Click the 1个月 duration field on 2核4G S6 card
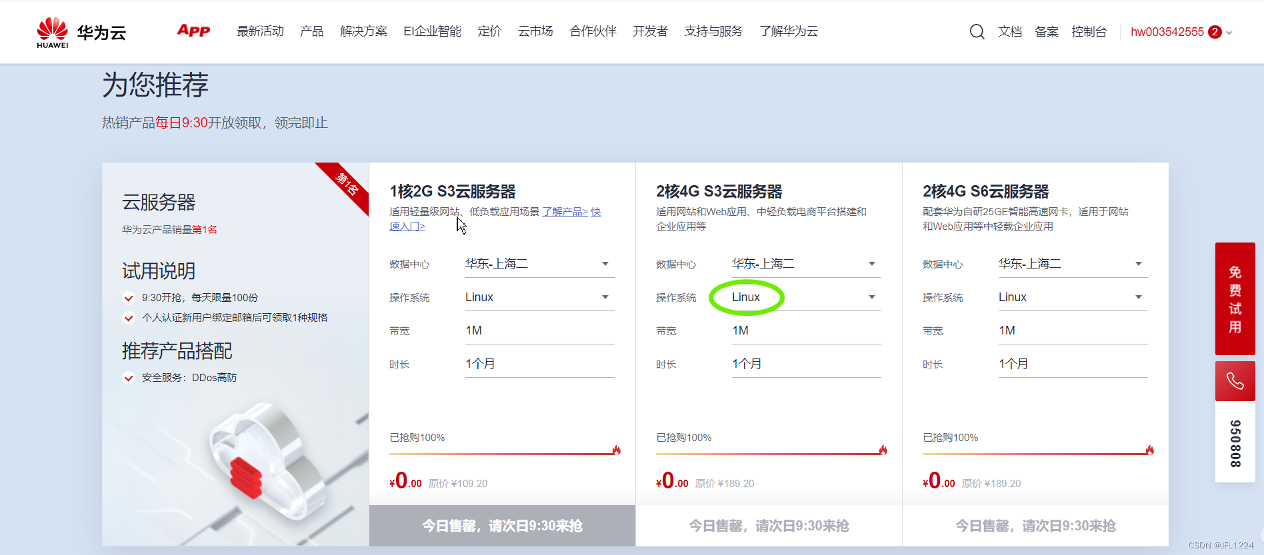The height and width of the screenshot is (555, 1264). [1073, 364]
